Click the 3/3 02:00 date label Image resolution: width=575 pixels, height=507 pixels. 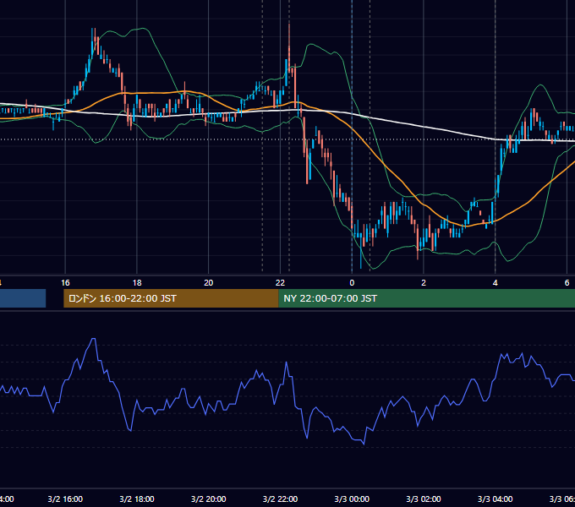[424, 499]
